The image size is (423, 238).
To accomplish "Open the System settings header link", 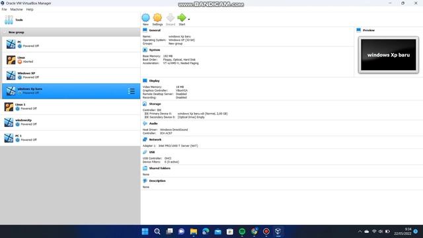I will 155,50.
